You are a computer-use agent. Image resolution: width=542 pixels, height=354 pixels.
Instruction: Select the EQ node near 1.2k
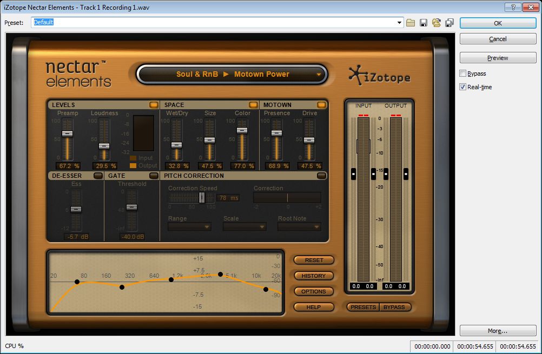(171, 279)
